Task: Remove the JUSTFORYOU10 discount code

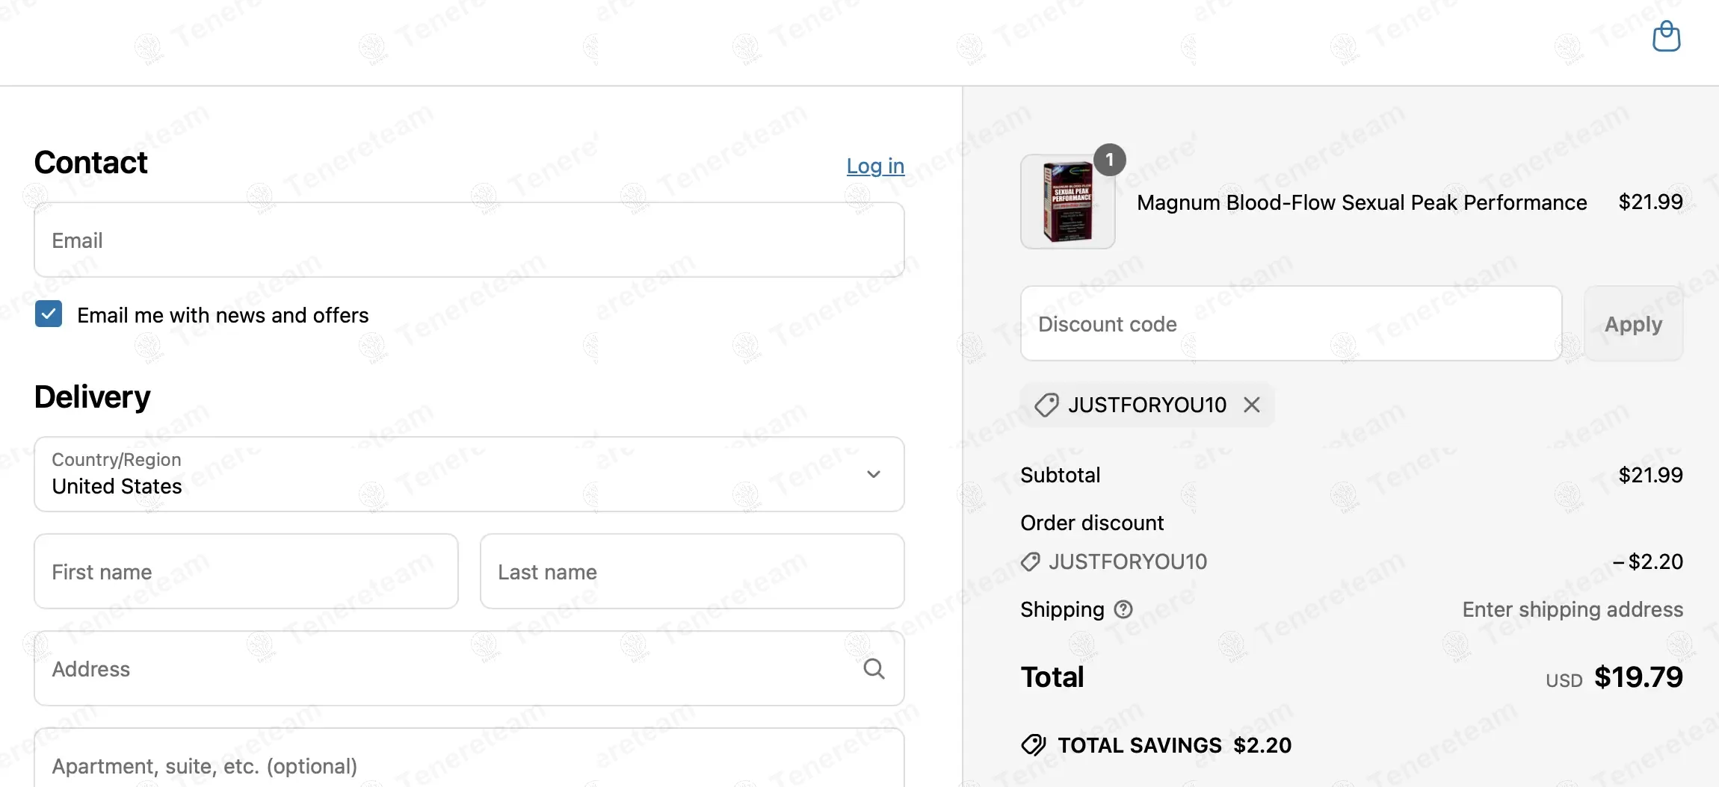Action: point(1252,405)
